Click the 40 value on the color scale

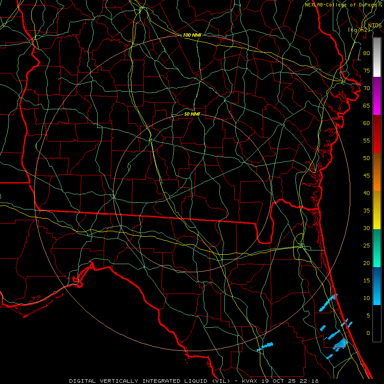click(367, 193)
